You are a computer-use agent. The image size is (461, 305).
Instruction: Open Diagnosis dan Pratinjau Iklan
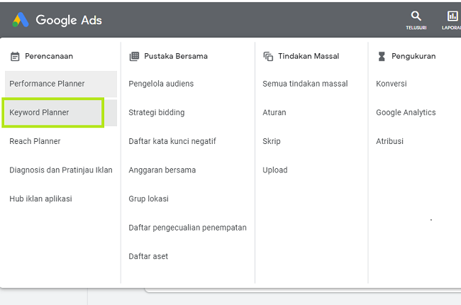60,170
